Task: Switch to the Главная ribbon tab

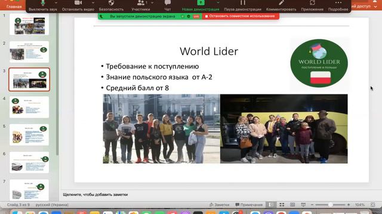Action: (x=14, y=7)
